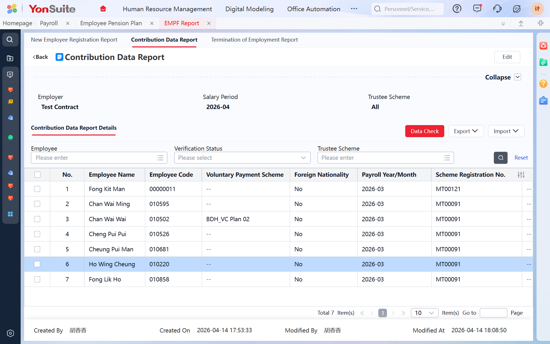Image resolution: width=550 pixels, height=344 pixels.
Task: Check the box for Fong Kit Man
Action: [x=37, y=189]
